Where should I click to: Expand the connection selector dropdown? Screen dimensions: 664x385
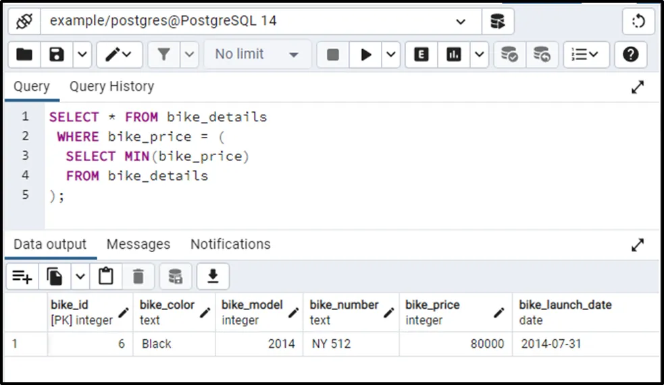pyautogui.click(x=461, y=22)
